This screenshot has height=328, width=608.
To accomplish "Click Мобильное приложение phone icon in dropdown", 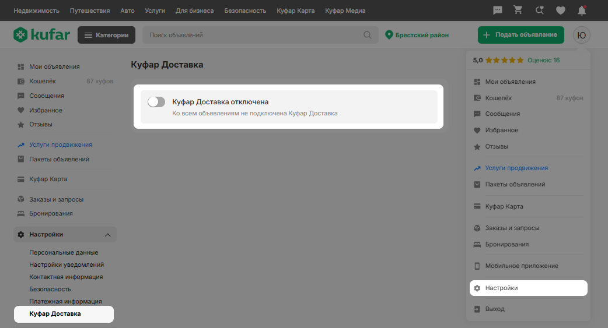I will tap(477, 266).
